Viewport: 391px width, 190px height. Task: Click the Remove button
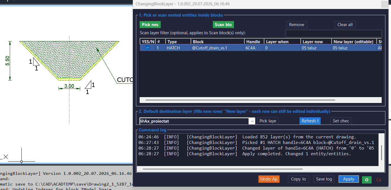296,25
